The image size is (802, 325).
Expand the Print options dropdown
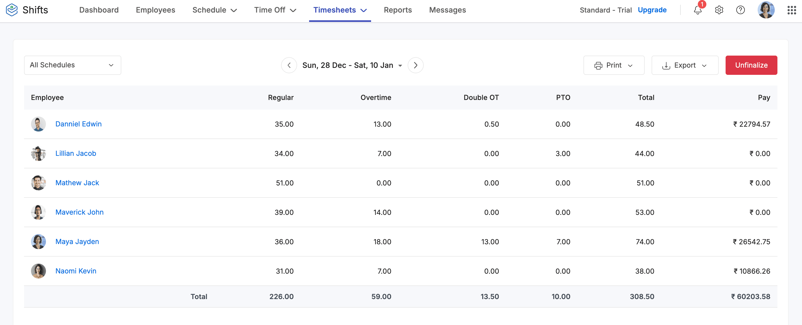click(x=613, y=65)
